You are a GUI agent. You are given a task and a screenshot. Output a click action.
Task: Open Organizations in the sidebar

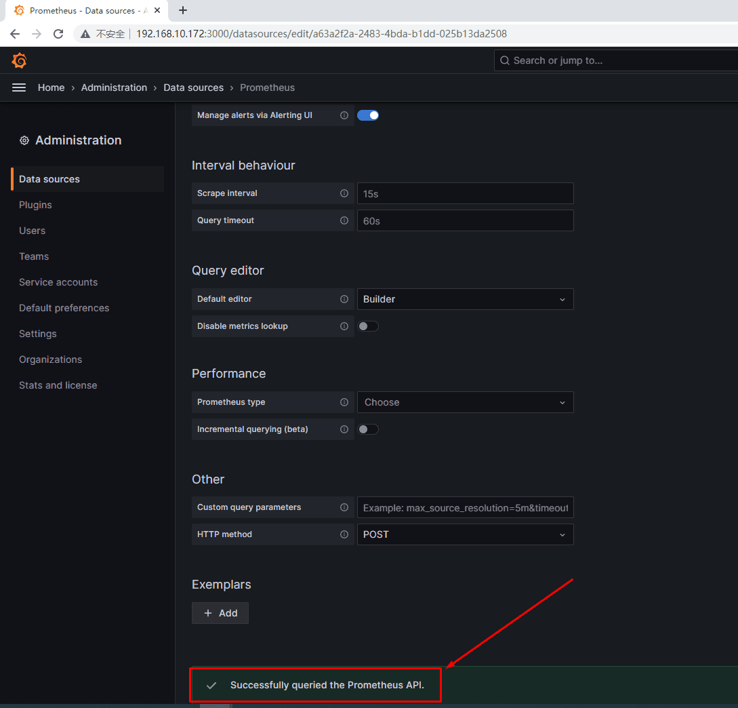[50, 360]
